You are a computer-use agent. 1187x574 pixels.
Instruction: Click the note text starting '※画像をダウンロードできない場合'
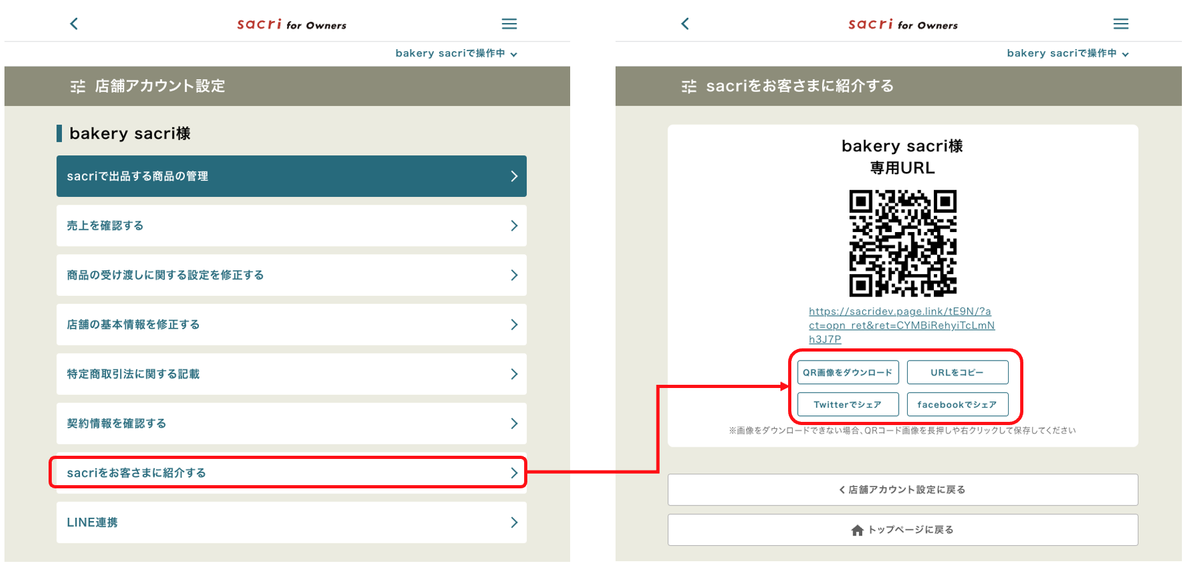[902, 430]
